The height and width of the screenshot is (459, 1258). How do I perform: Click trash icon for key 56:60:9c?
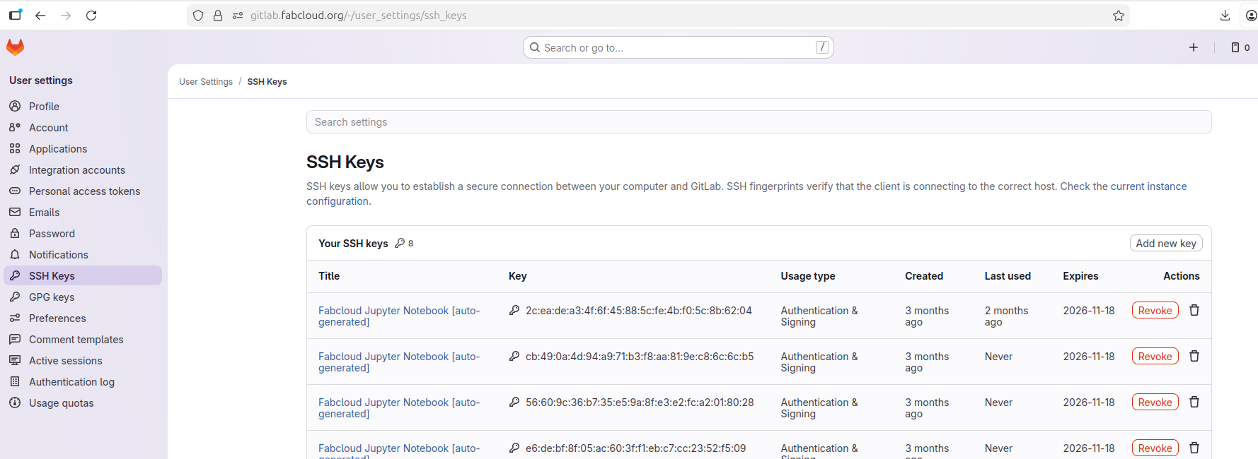1194,403
